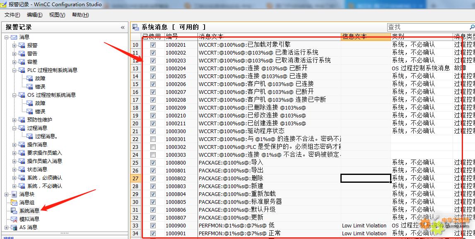Image resolution: width=475 pixels, height=239 pixels.
Task: Uncheck 已使用 for message 1000800
Action: [153, 163]
